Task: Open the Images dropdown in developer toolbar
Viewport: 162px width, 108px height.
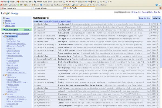Action: pos(36,5)
